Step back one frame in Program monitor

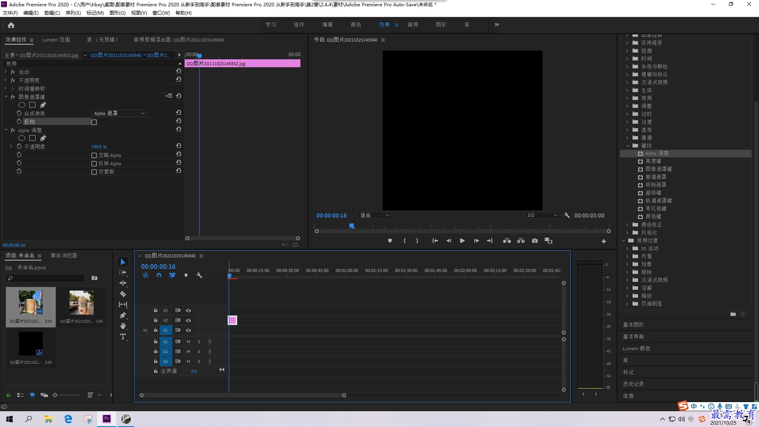click(449, 241)
